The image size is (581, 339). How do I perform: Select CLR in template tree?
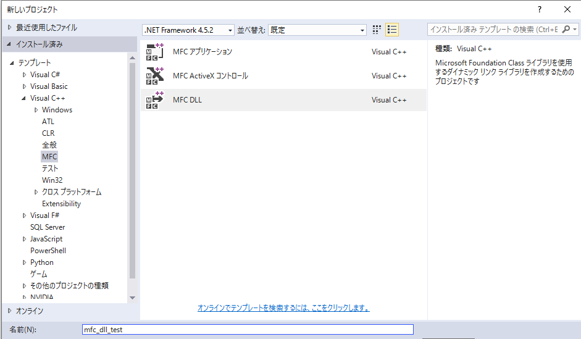click(x=48, y=133)
